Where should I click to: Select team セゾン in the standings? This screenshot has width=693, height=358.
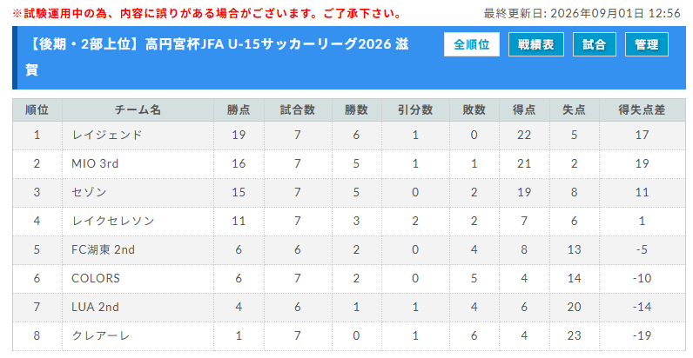point(89,192)
